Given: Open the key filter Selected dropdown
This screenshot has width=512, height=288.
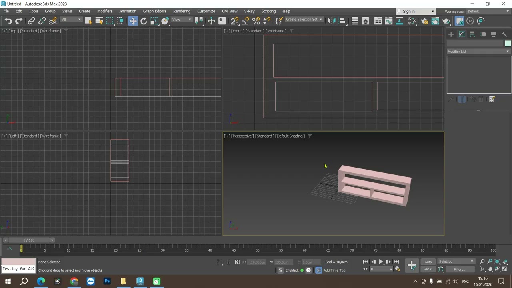Looking at the screenshot, I should (x=456, y=262).
